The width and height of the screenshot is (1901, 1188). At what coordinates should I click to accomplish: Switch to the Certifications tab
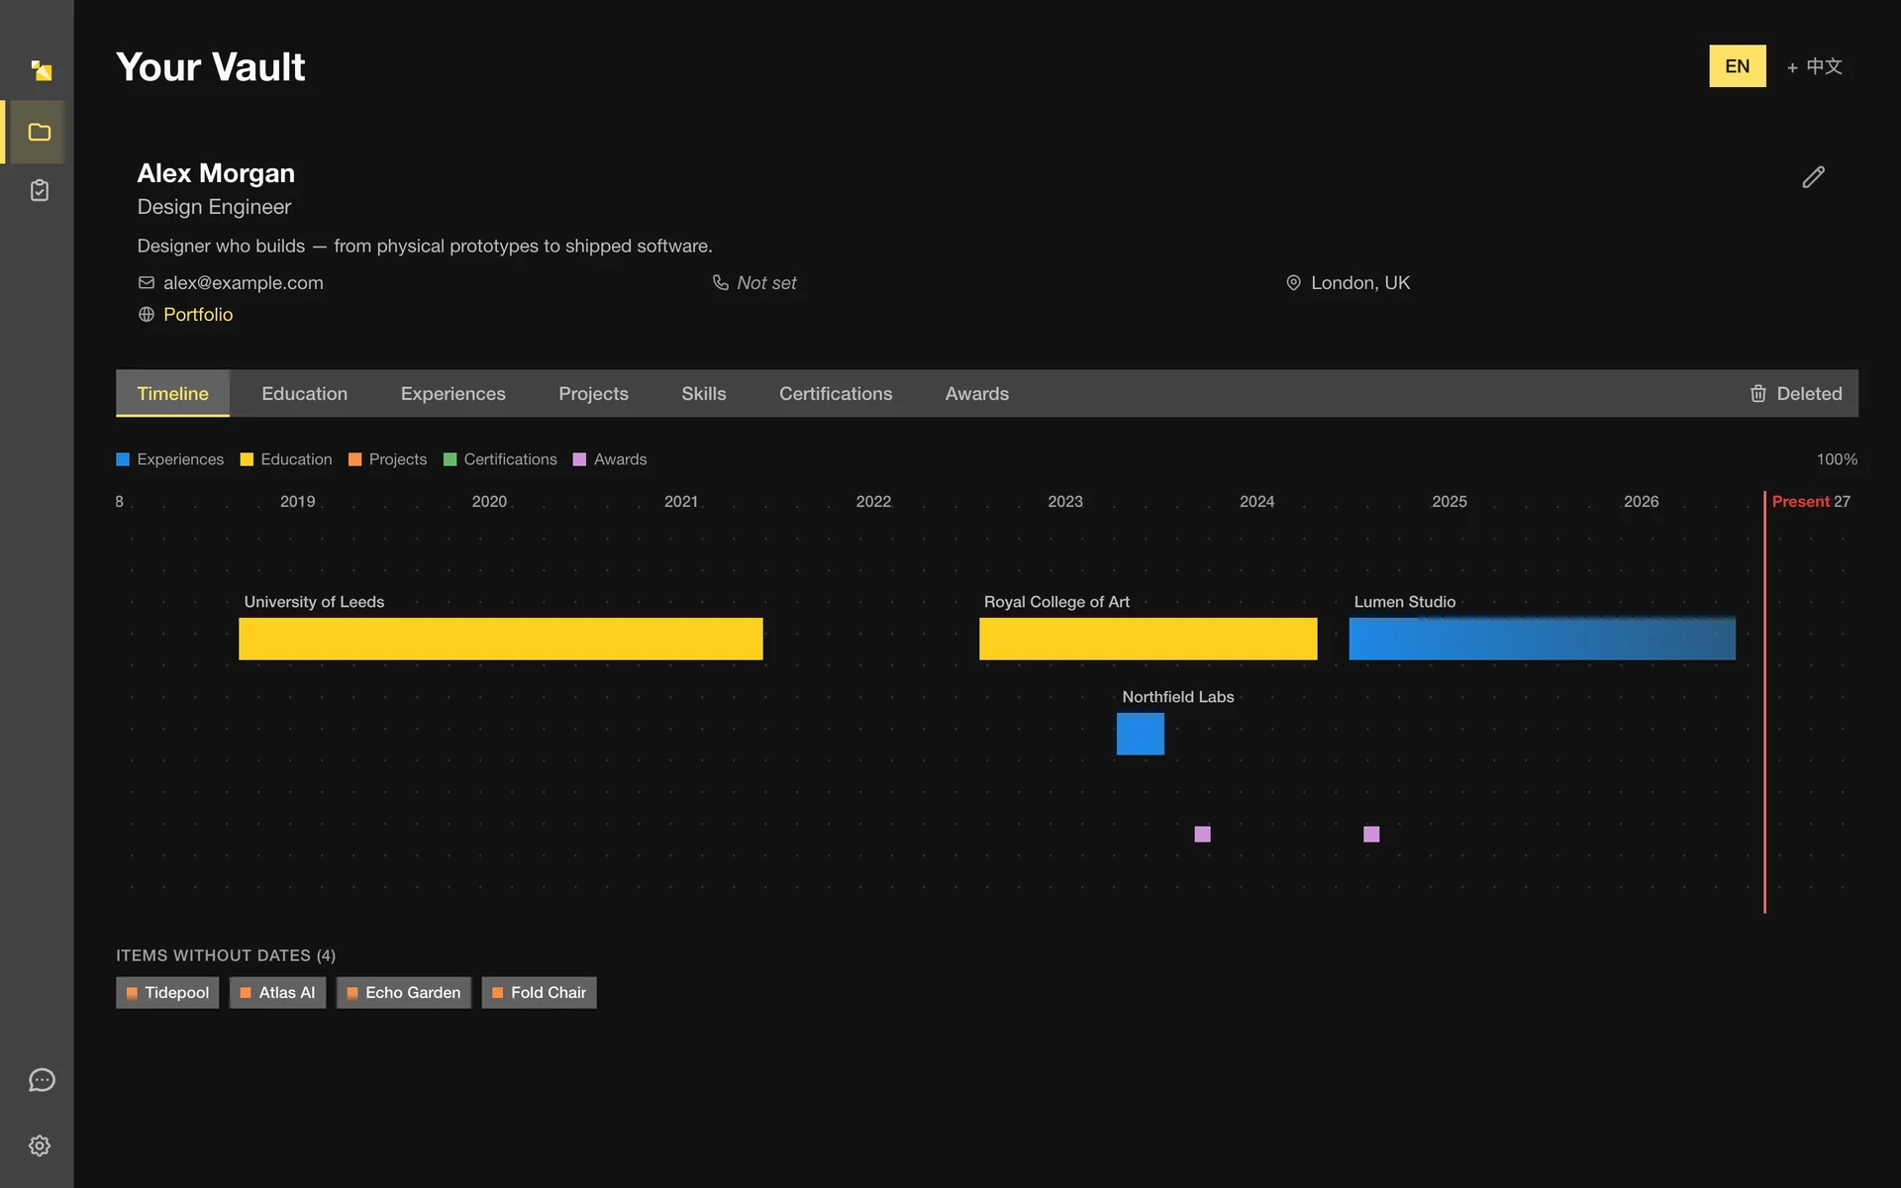point(836,394)
